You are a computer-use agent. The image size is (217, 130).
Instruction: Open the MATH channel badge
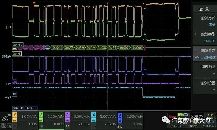[x=120, y=118]
